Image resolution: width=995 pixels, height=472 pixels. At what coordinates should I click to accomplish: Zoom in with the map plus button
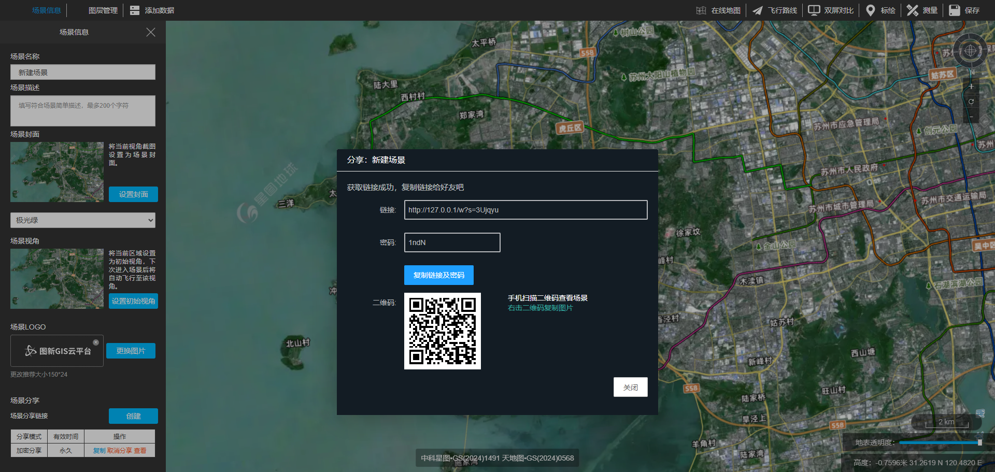pyautogui.click(x=971, y=87)
